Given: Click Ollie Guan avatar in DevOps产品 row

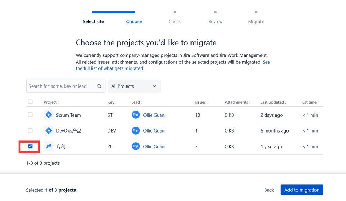Looking at the screenshot, I should (136, 131).
